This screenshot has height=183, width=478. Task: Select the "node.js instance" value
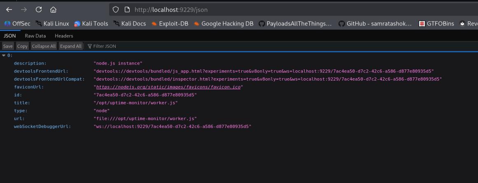point(118,63)
